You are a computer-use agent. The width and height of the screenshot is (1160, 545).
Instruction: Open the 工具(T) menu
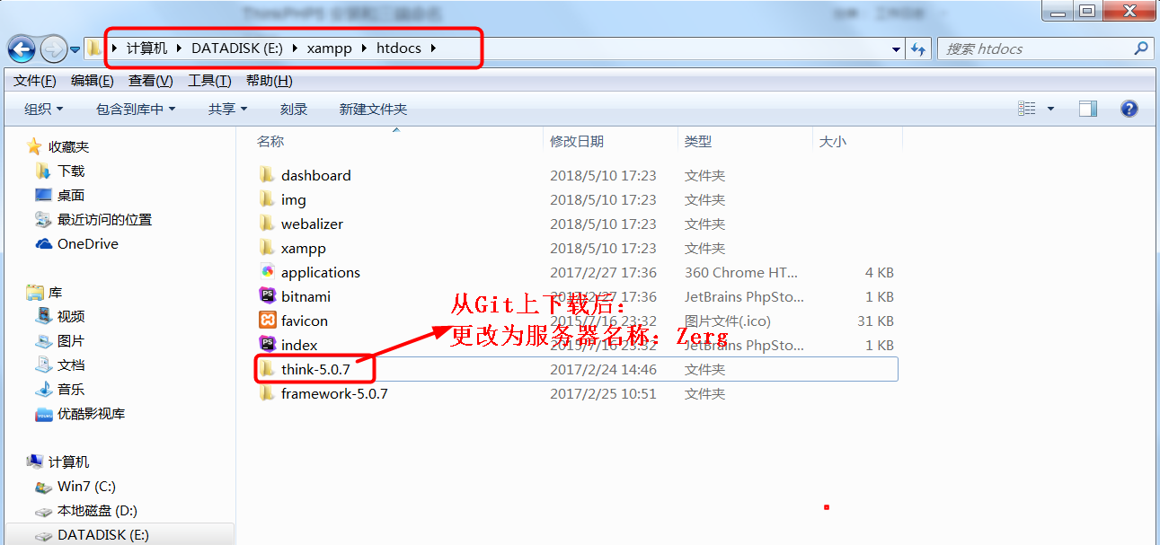coord(209,81)
